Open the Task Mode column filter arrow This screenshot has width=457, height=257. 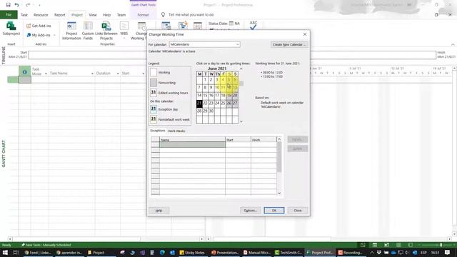point(46,74)
